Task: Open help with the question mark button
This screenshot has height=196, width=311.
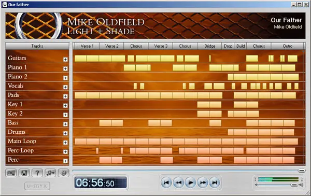Action: [37, 173]
